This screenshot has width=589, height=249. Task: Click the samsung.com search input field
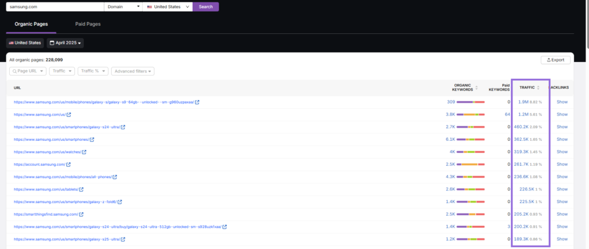click(x=55, y=7)
